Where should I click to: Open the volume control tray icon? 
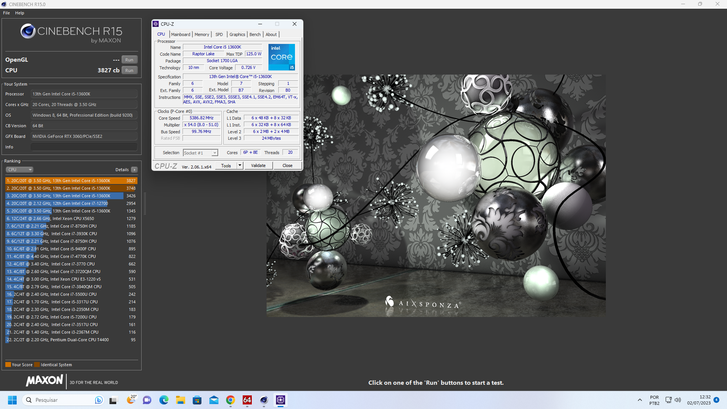click(678, 400)
